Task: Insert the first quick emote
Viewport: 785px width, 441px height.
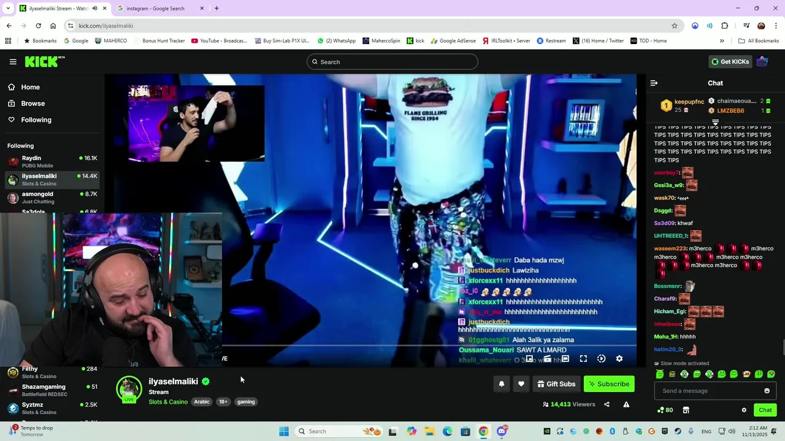Action: (659, 374)
